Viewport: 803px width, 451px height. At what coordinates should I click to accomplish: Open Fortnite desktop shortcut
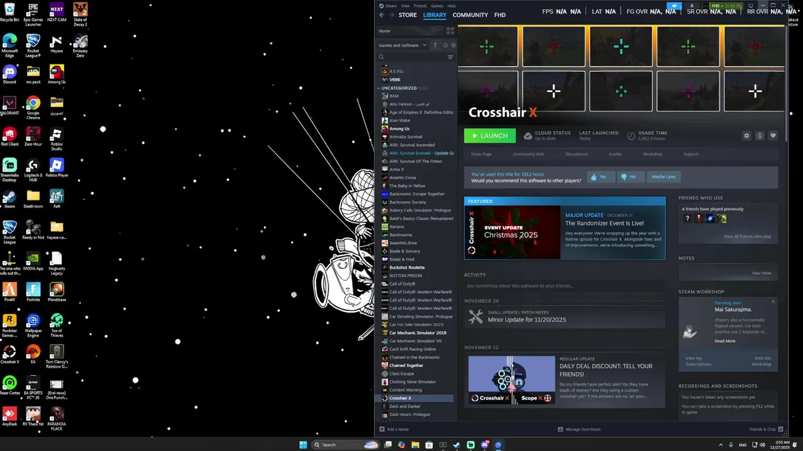33,292
